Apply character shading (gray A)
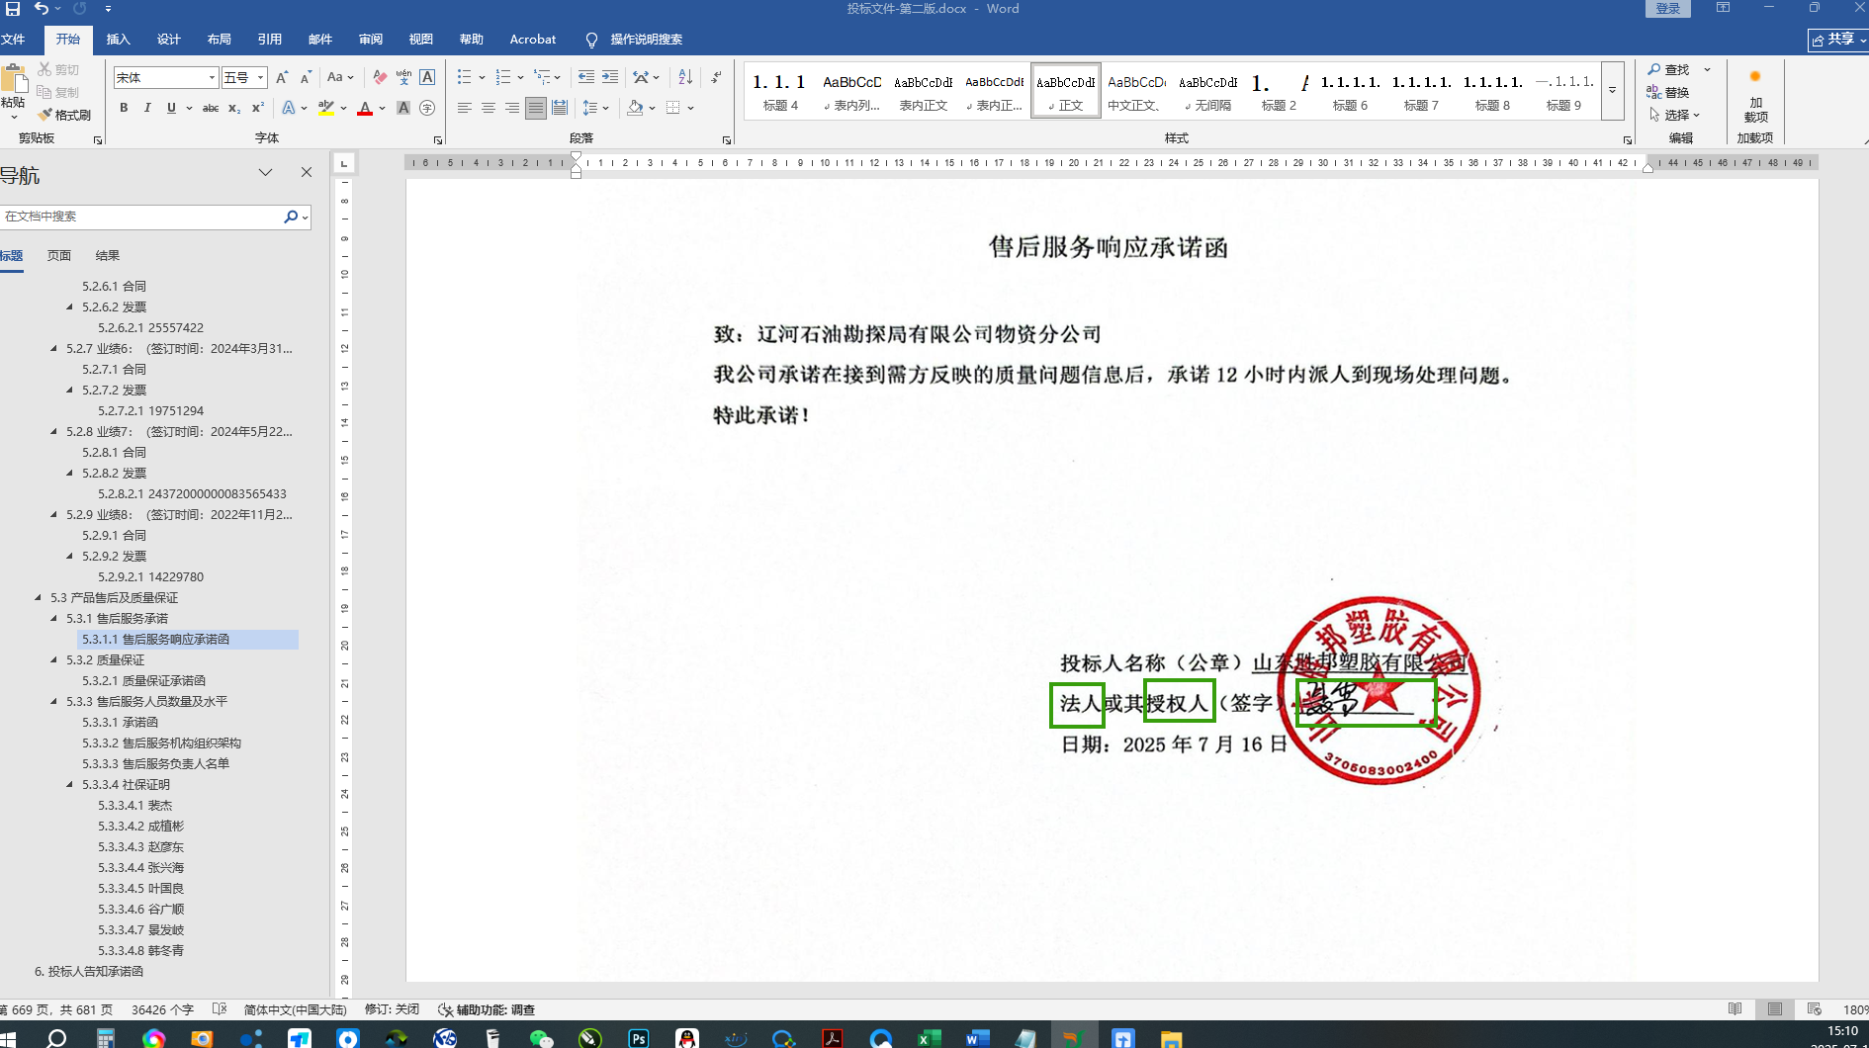Screen dimensions: 1869x1048 pyautogui.click(x=403, y=108)
